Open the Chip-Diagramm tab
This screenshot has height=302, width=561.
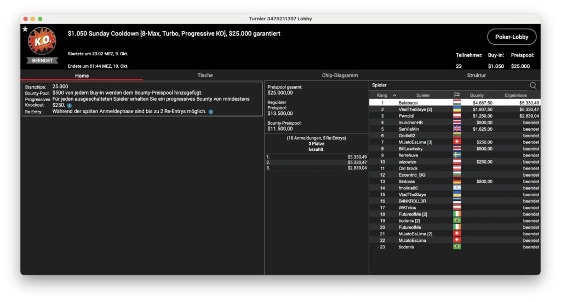[x=340, y=75]
